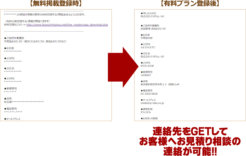
Task: Select the 有料登録はこちら ⇒ text
Action: pos(15,25)
